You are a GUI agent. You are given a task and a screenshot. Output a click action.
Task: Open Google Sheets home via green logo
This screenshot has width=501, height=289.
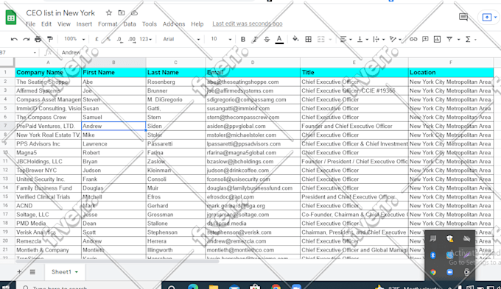pyautogui.click(x=11, y=17)
